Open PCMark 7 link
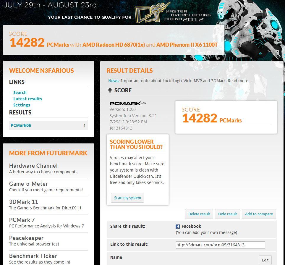 22,220
